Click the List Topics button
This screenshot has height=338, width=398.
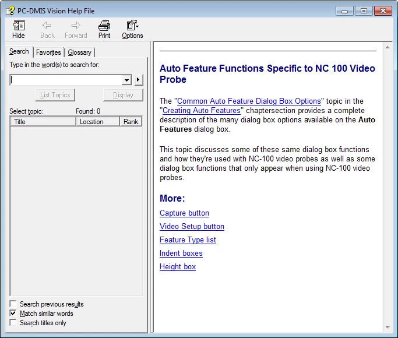[x=55, y=95]
